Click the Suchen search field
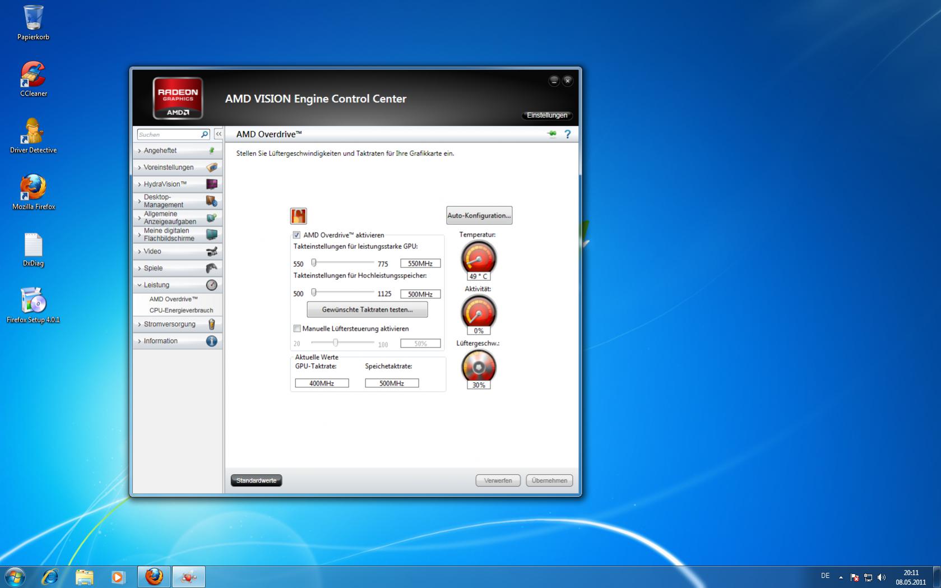941x588 pixels. pyautogui.click(x=169, y=135)
